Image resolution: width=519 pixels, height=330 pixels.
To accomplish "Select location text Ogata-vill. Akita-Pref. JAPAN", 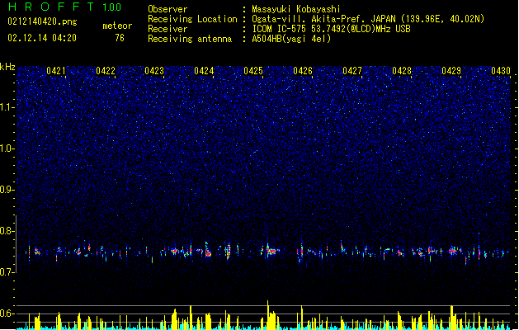I will [323, 19].
